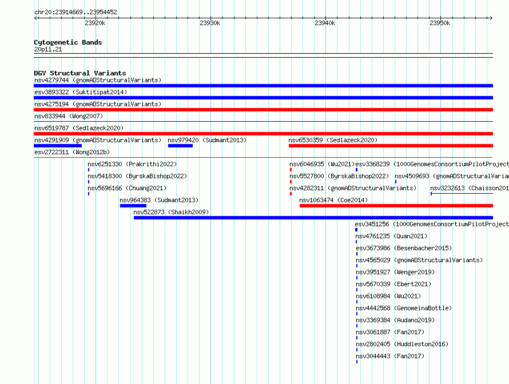Click the red bar under nsv6519787
The height and width of the screenshot is (384, 509).
(x=263, y=134)
